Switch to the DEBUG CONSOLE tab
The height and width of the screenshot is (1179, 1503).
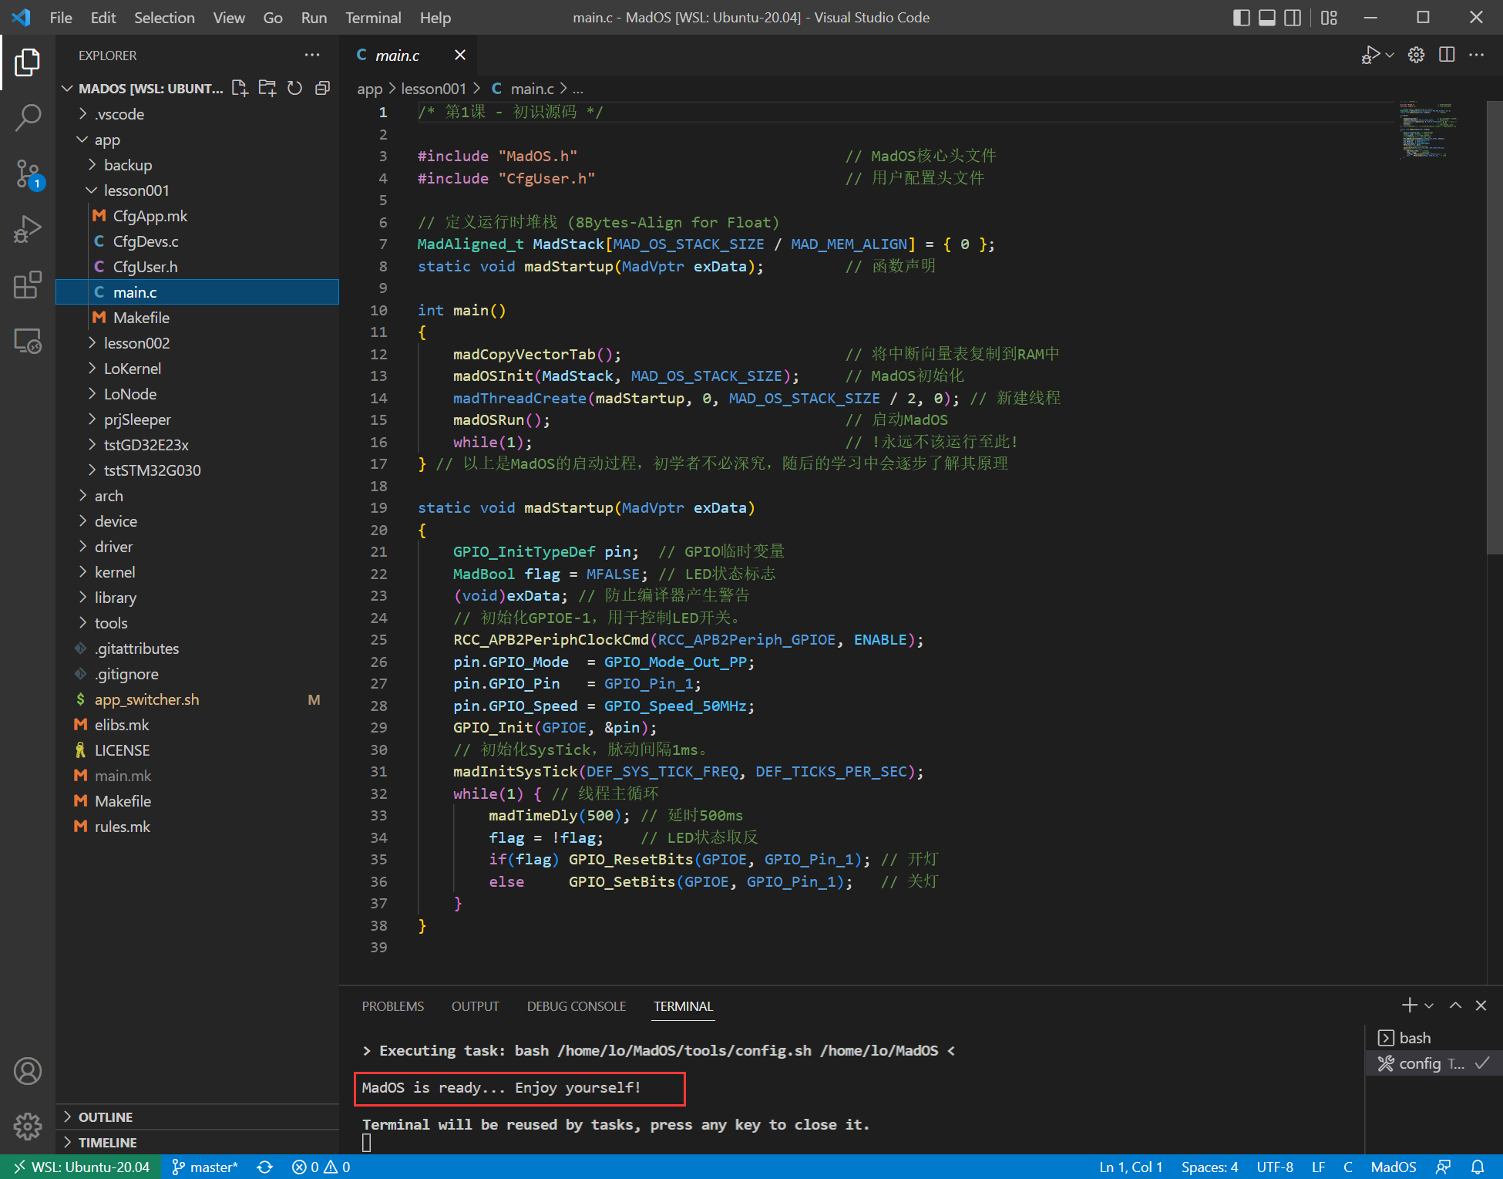click(577, 1006)
